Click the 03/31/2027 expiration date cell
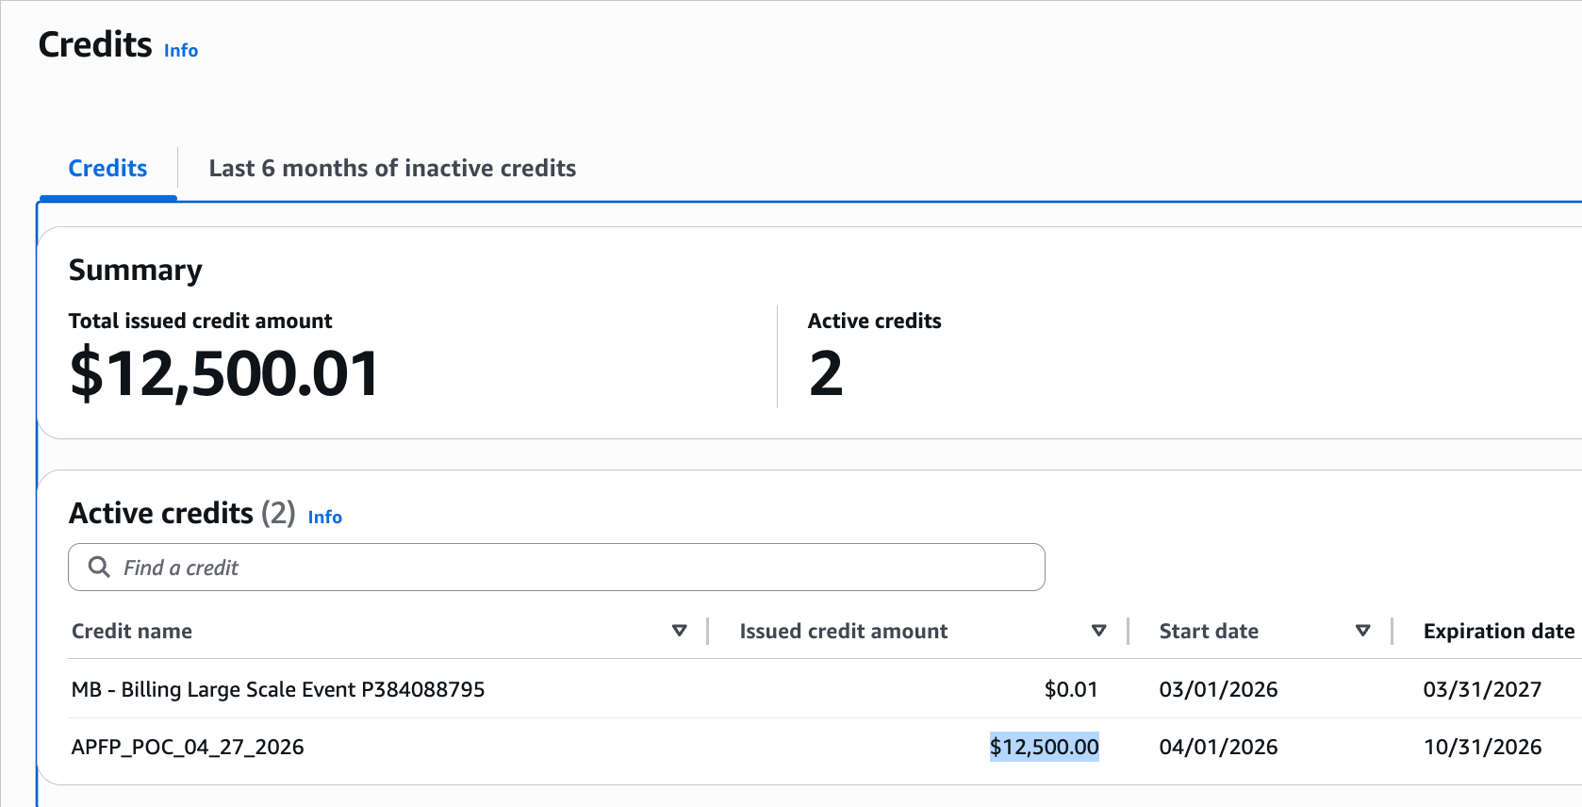This screenshot has width=1582, height=807. coord(1482,689)
